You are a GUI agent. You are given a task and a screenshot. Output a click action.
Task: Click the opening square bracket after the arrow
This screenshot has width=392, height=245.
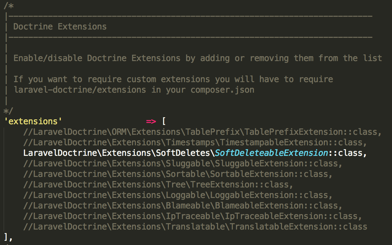click(x=164, y=121)
